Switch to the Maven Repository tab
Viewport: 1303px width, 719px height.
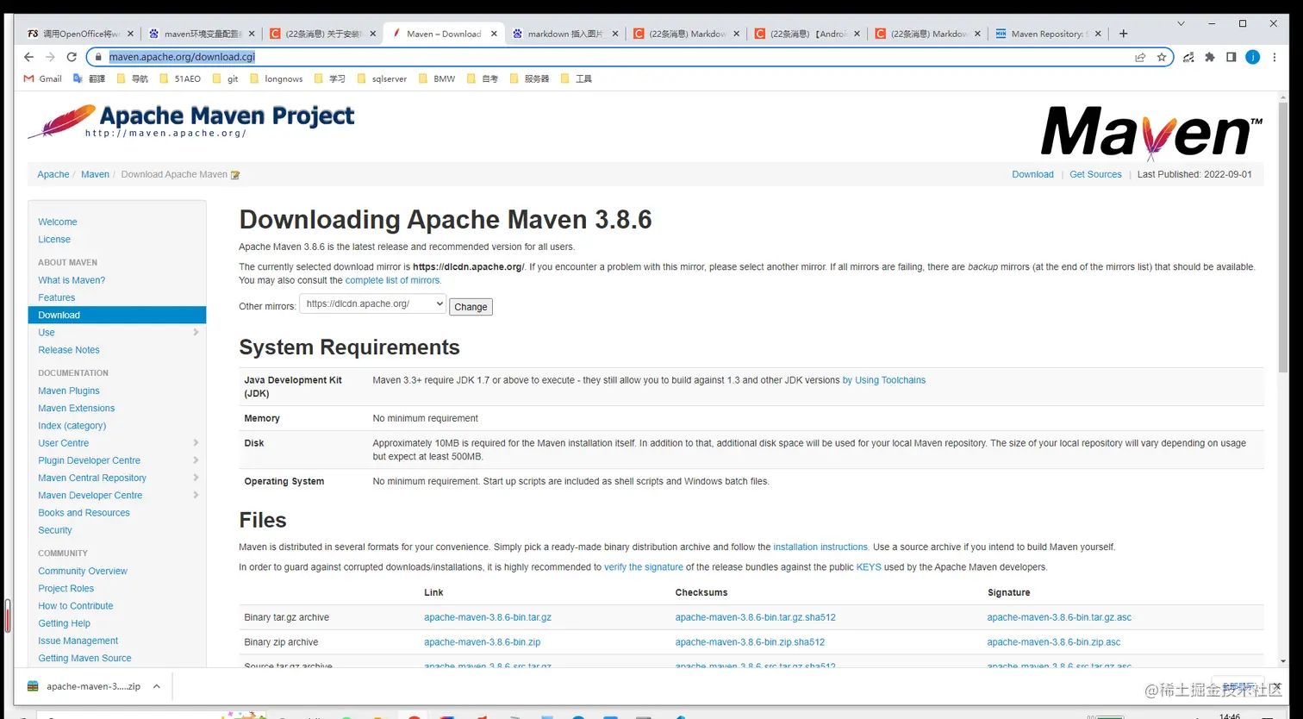[x=1049, y=34]
